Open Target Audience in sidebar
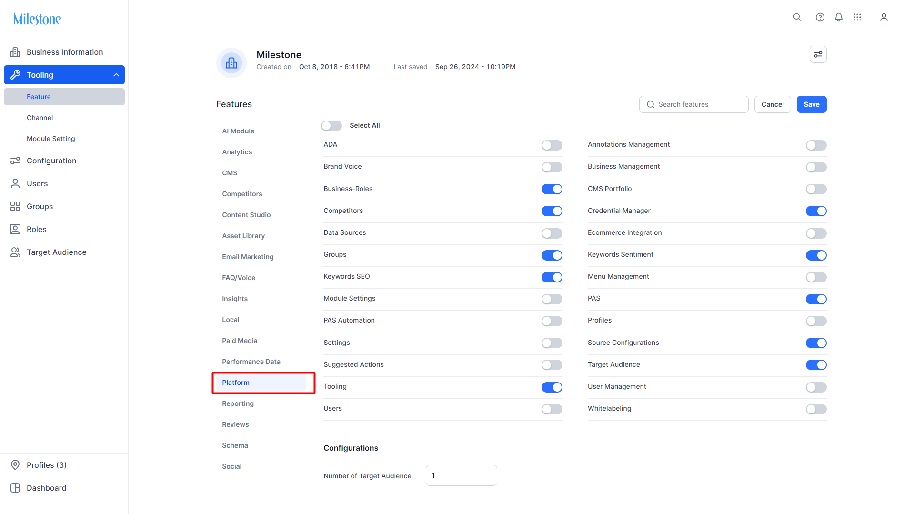Screen dimensions: 914x514 click(x=64, y=252)
